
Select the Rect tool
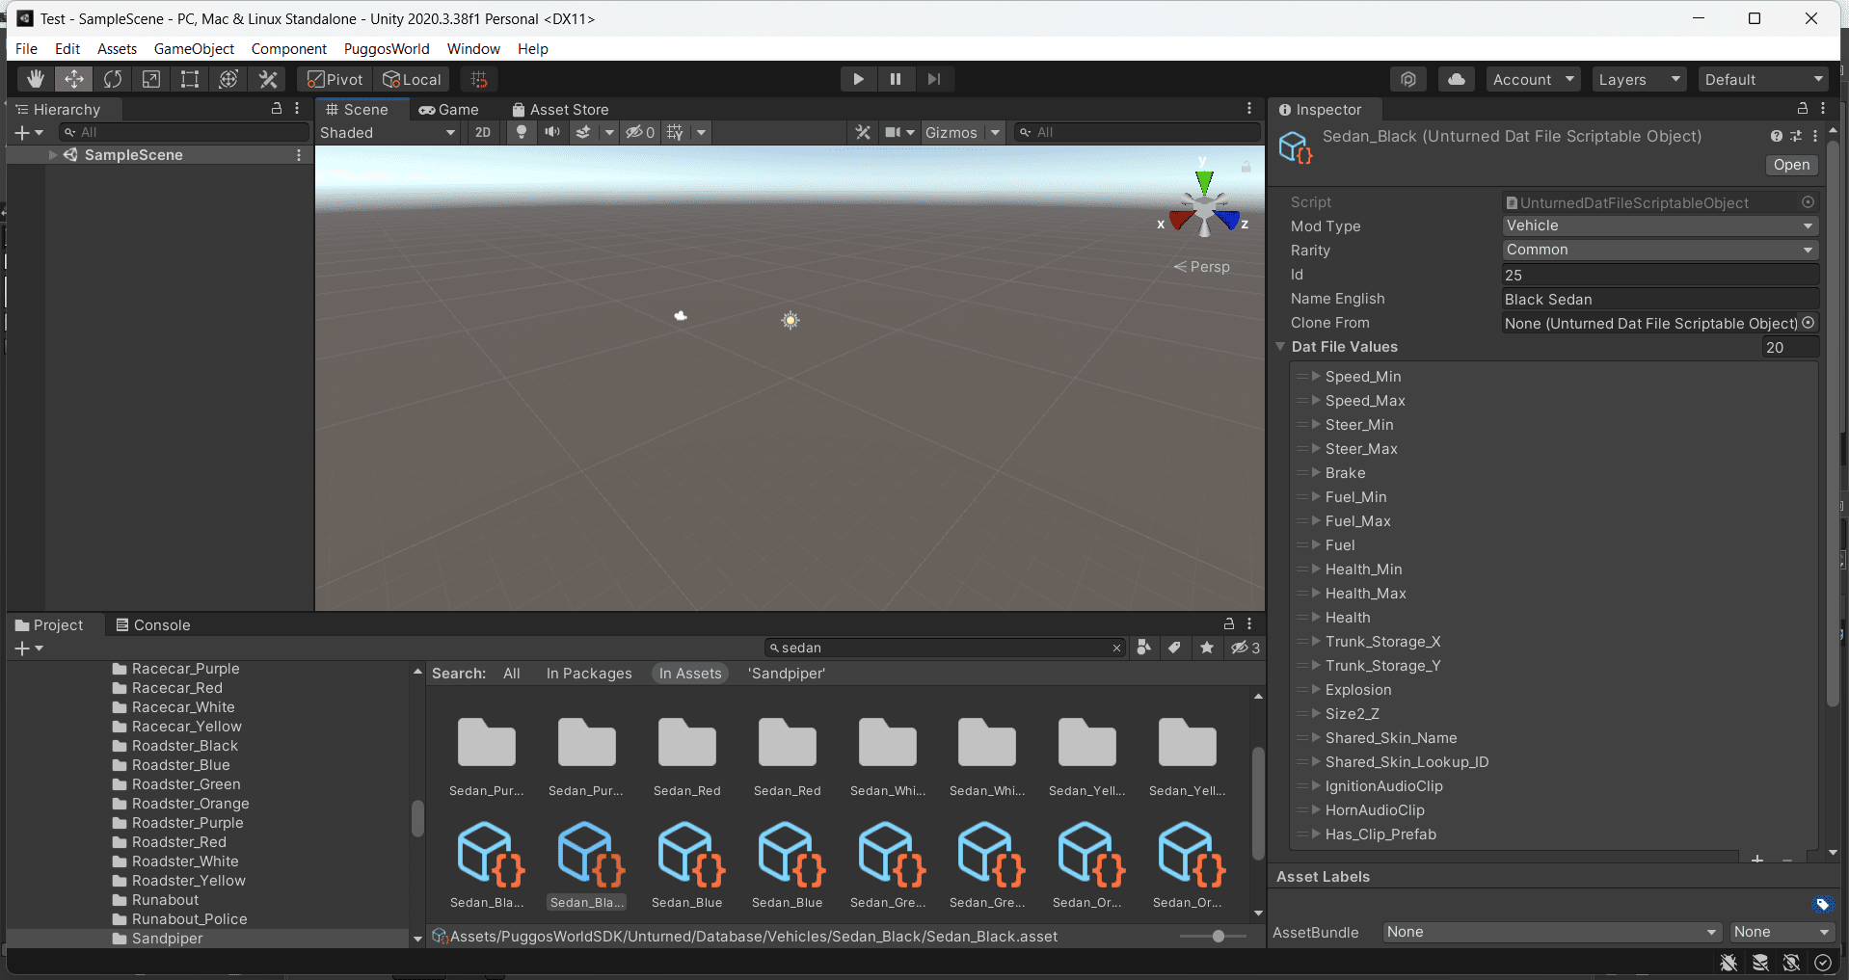click(190, 79)
